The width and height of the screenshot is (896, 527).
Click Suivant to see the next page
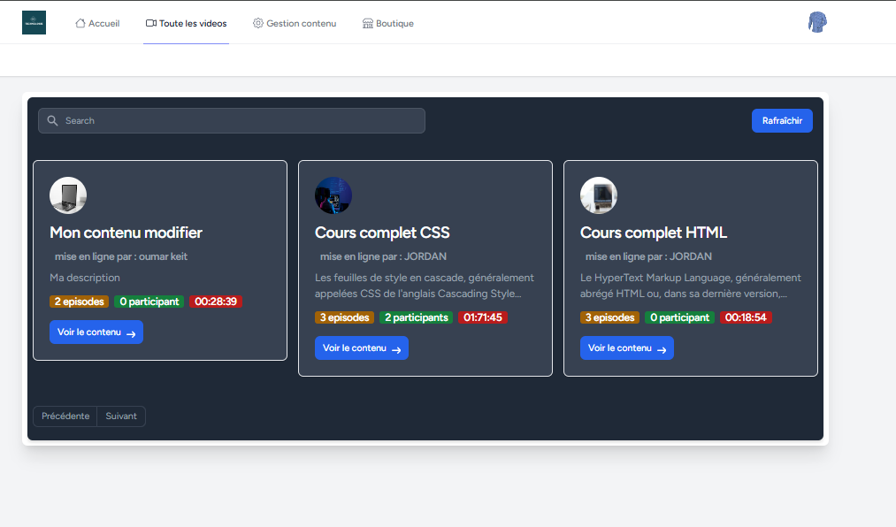(x=121, y=416)
